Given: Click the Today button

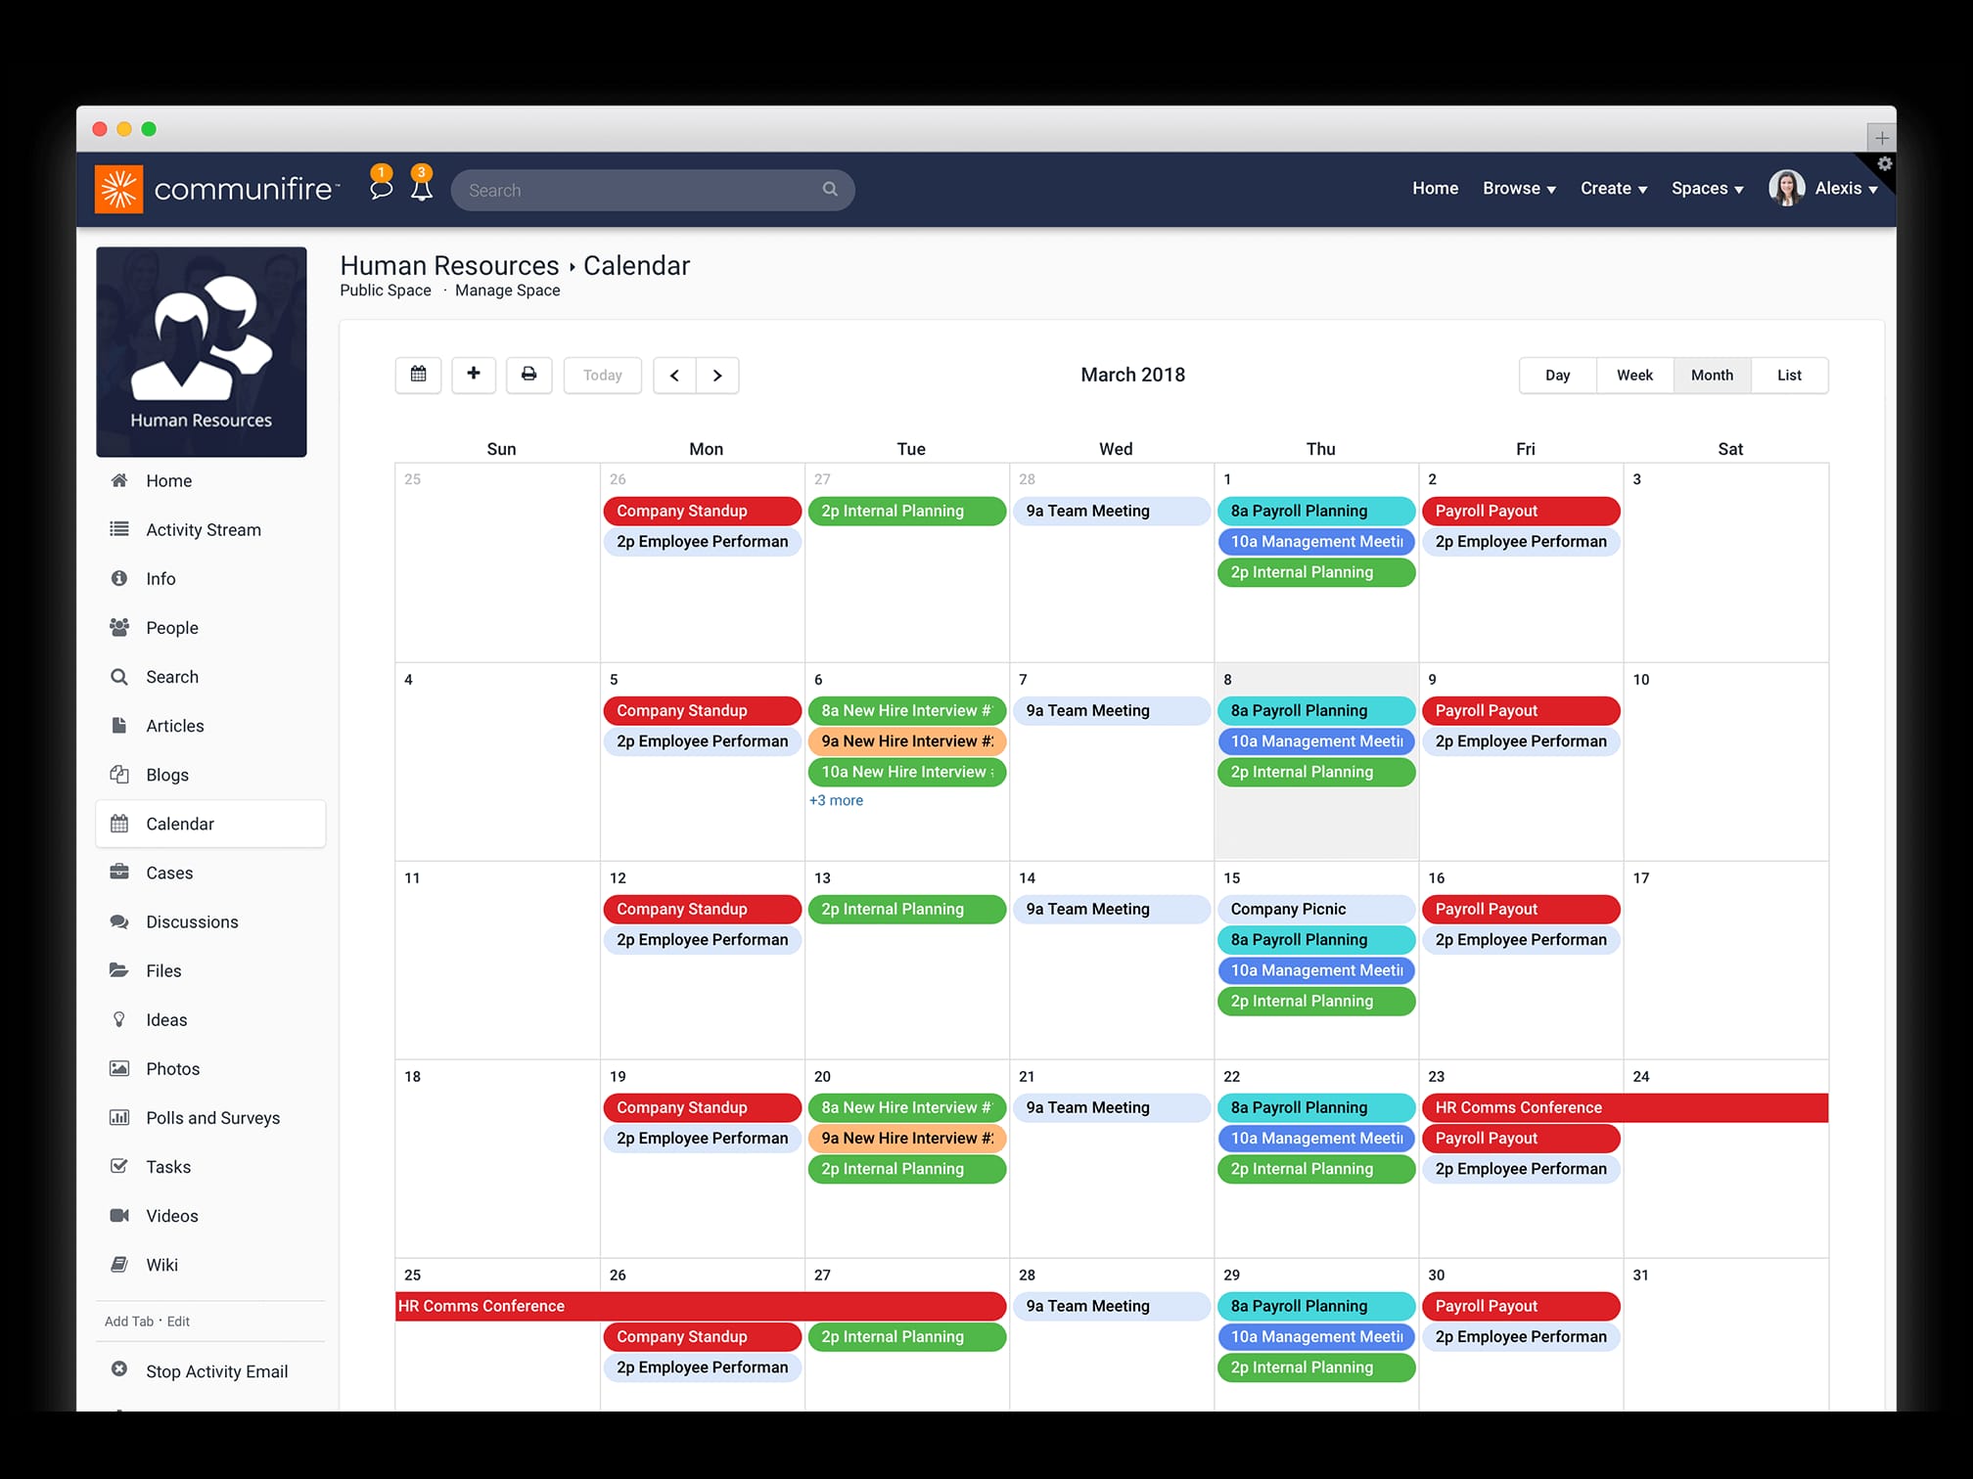Looking at the screenshot, I should [x=602, y=375].
